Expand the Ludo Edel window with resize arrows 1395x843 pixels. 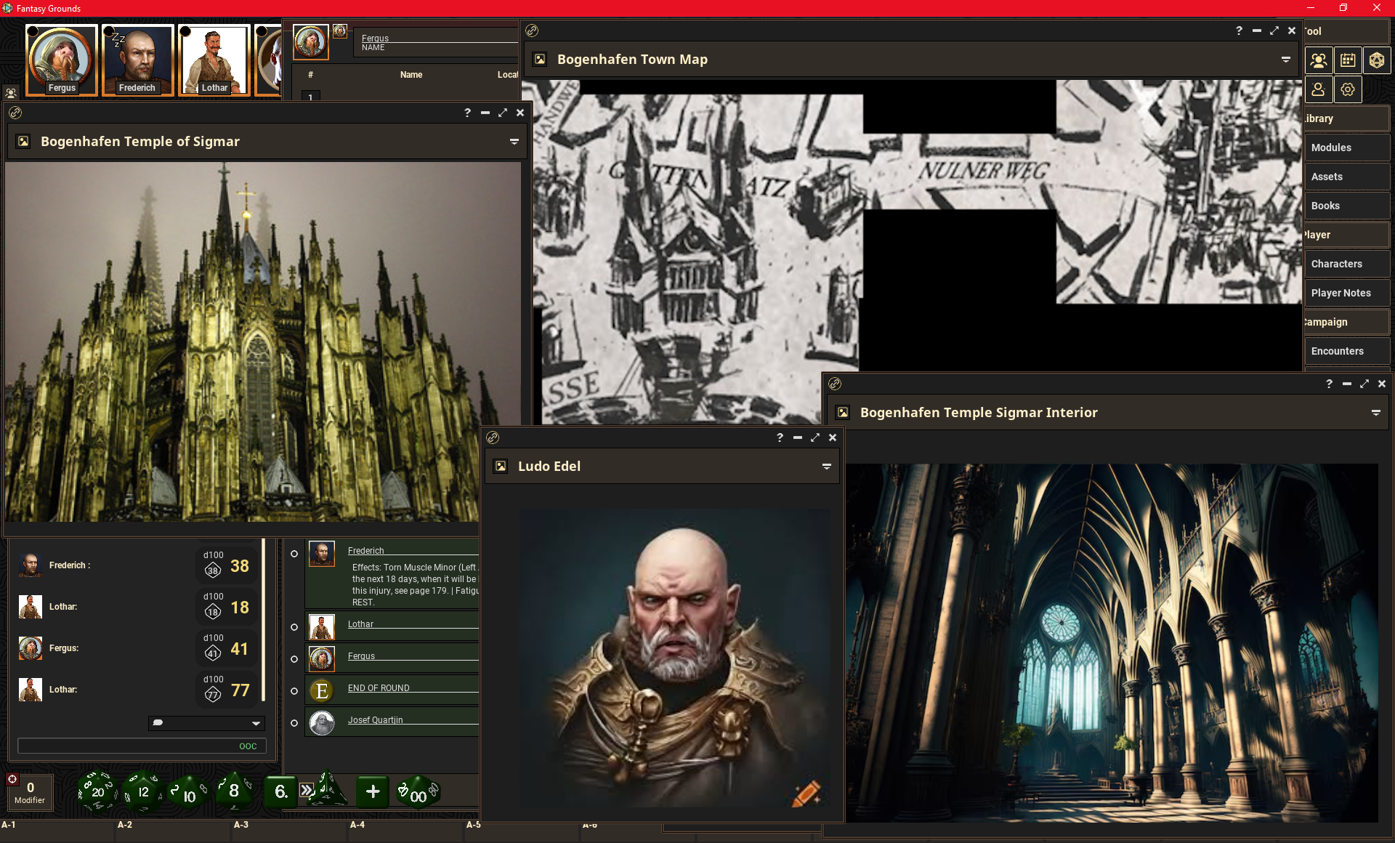[x=815, y=437]
